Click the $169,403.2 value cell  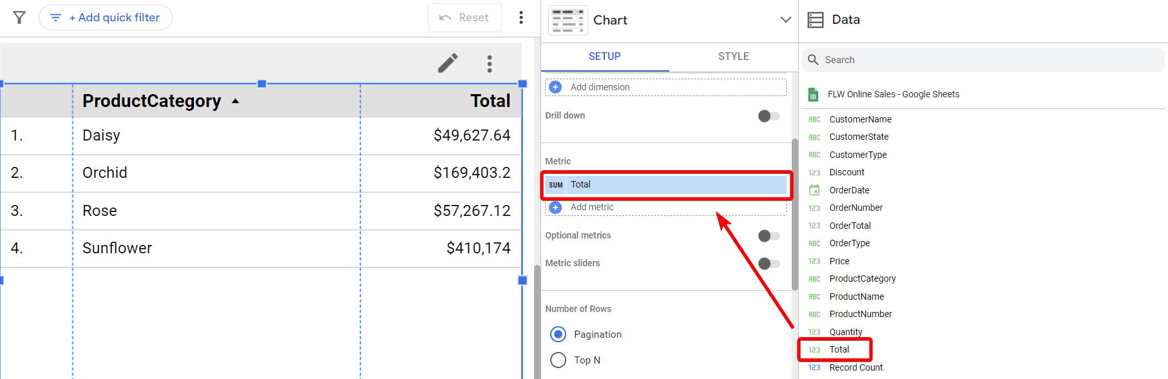[x=472, y=173]
